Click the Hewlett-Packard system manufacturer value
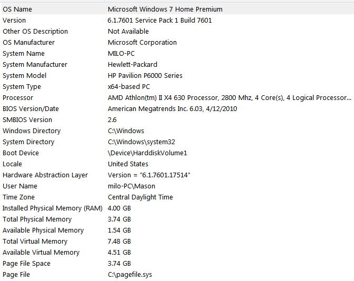Viewport: 354px width, 281px height. click(x=132, y=65)
